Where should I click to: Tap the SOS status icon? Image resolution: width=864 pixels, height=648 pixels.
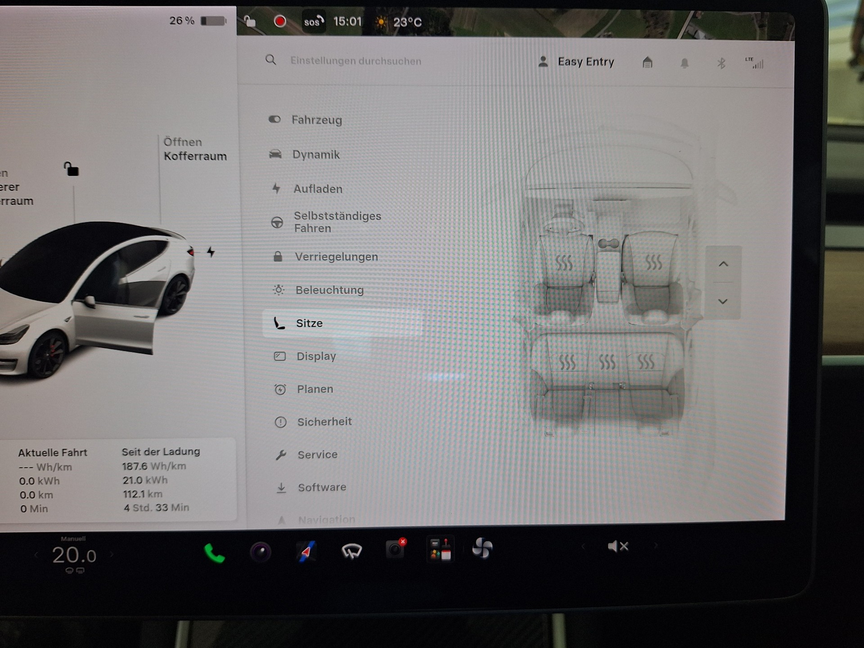coord(313,22)
